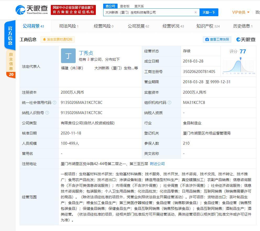This screenshot has width=260, height=231.
Task: Click the red banner 国家中小企业发展子基金旗下
Action: coord(73,10)
